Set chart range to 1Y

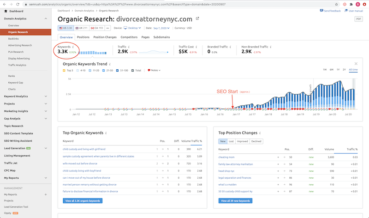(x=338, y=70)
